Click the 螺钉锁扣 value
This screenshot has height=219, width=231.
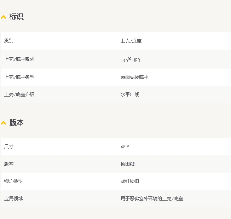coord(130,181)
